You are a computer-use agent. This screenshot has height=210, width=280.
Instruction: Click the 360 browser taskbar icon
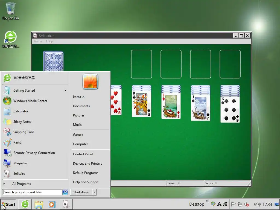coord(25,204)
